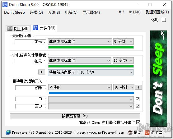The image size is (173, 139).
Task: Click the Don't Sleep title bar app icon
Action: click(5, 5)
